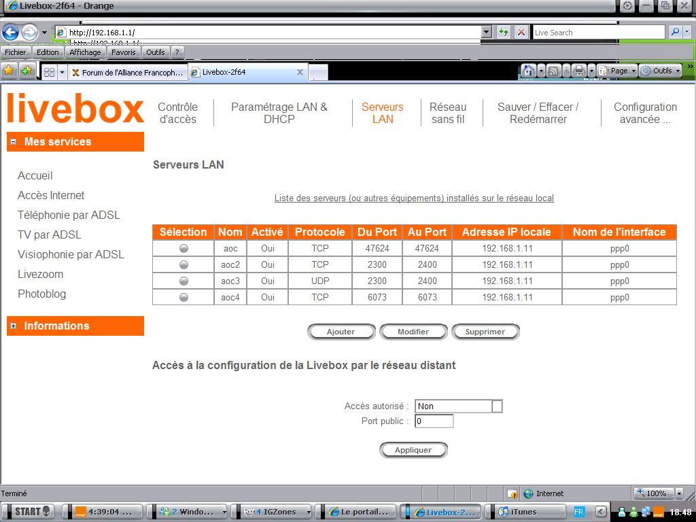Open the Accès autorisé dropdown
This screenshot has height=522, width=696.
pyautogui.click(x=497, y=406)
